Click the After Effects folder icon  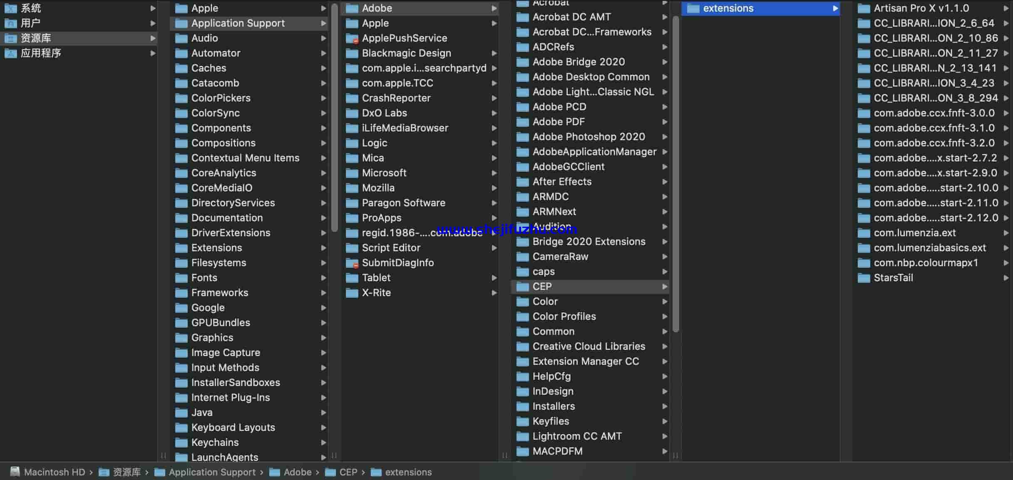tap(522, 182)
